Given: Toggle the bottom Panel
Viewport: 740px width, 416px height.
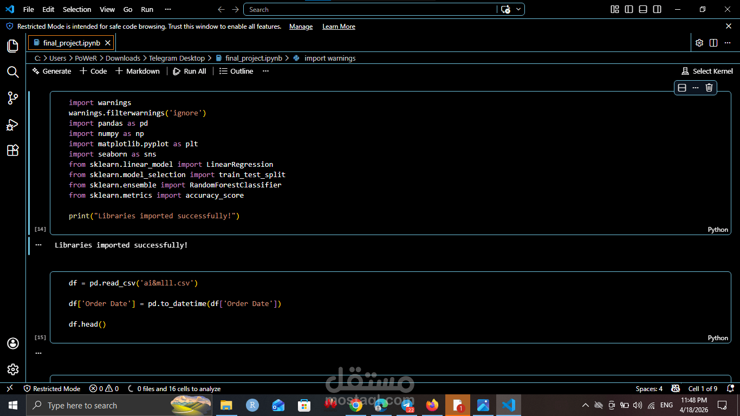Looking at the screenshot, I should pyautogui.click(x=643, y=9).
